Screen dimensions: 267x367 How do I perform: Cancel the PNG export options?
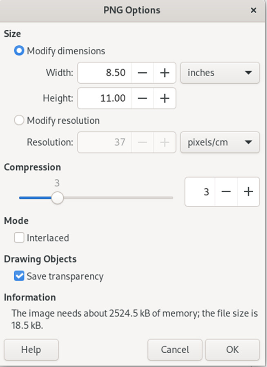[x=175, y=350]
